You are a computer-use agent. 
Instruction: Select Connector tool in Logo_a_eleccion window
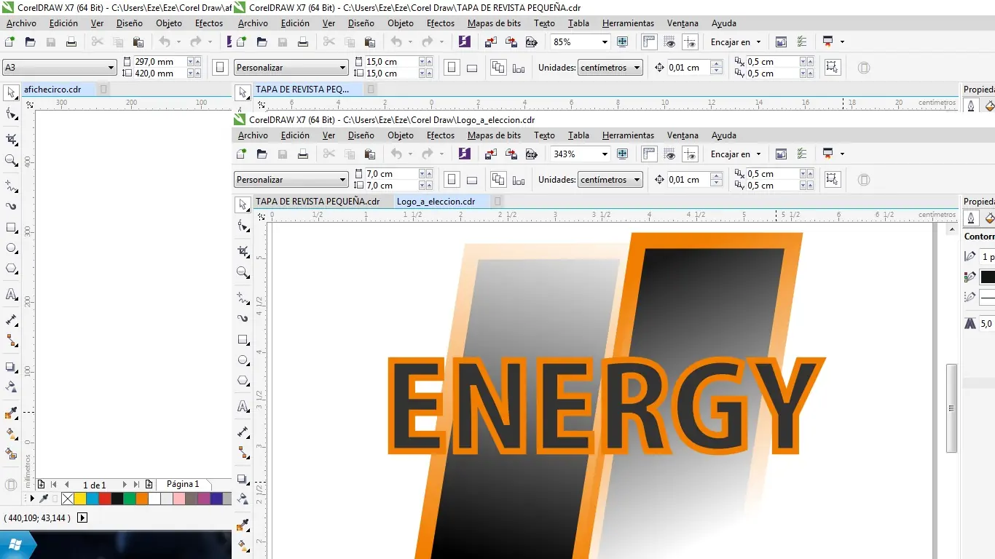tap(243, 453)
